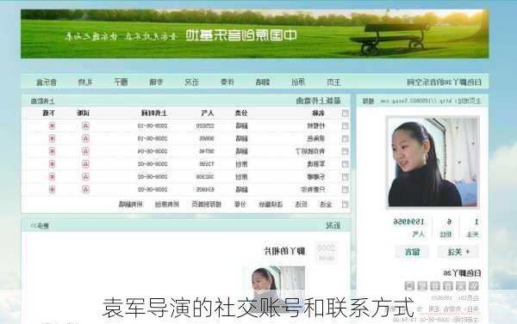This screenshot has width=517, height=324.
Task: Download the second 原创 category song
Action: tap(52, 177)
